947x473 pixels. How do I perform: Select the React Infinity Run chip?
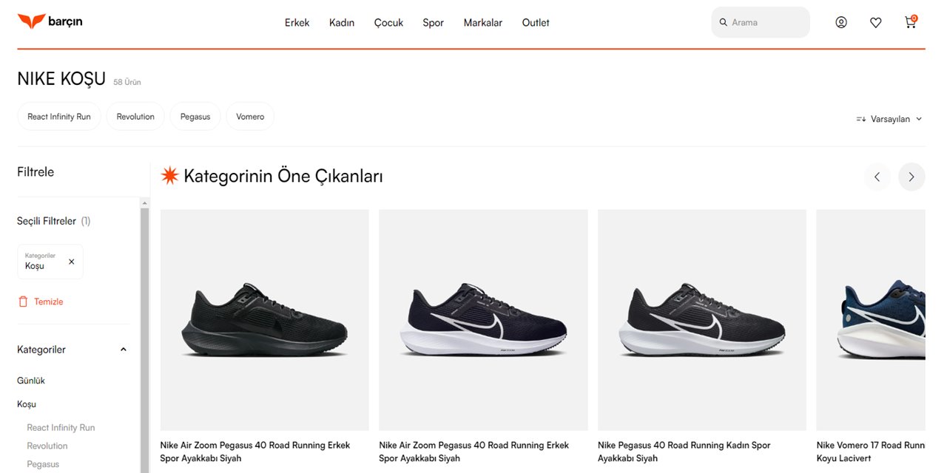coord(59,117)
